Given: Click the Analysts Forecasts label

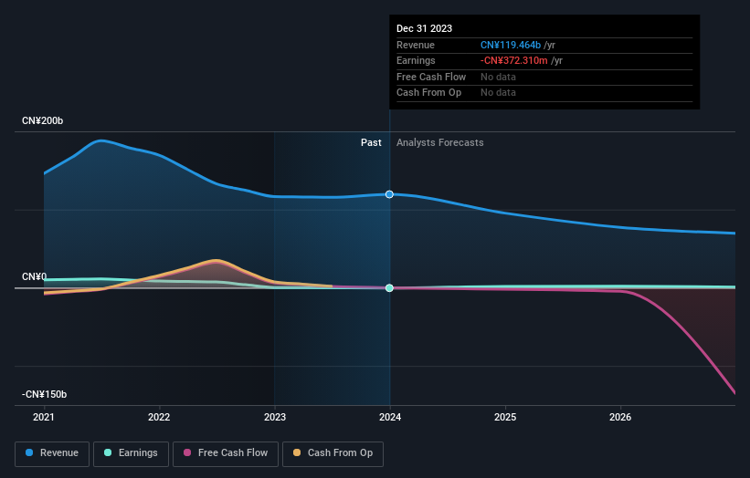Looking at the screenshot, I should click(440, 143).
